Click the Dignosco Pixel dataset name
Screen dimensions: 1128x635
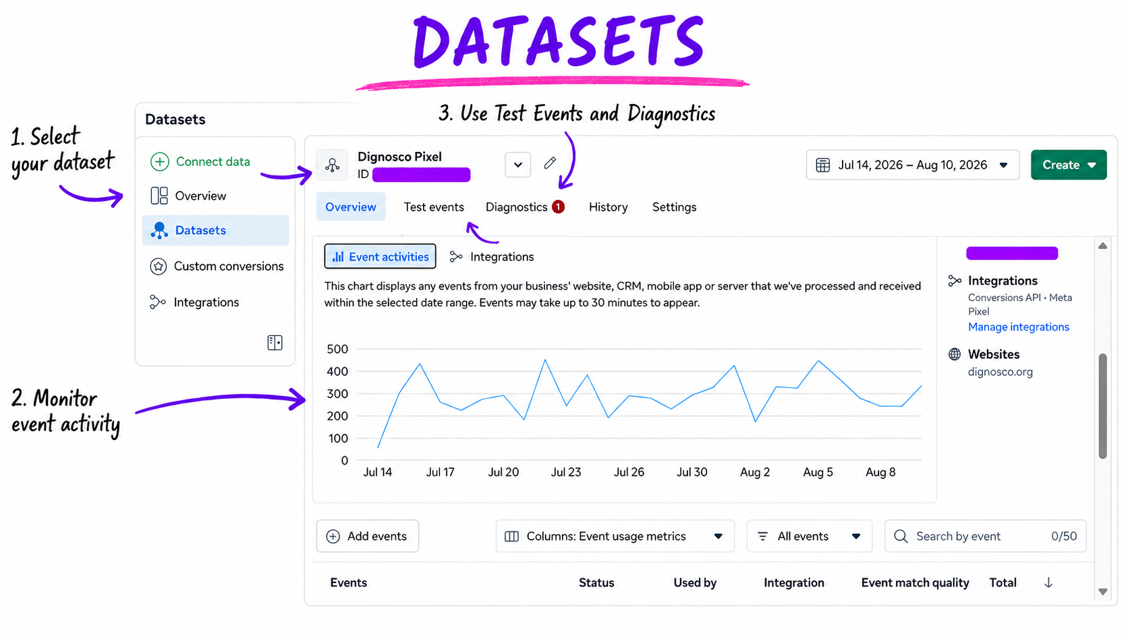[399, 157]
